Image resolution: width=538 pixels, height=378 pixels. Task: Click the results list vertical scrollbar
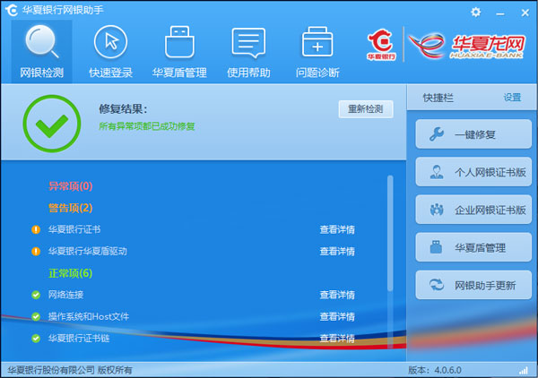pos(390,233)
